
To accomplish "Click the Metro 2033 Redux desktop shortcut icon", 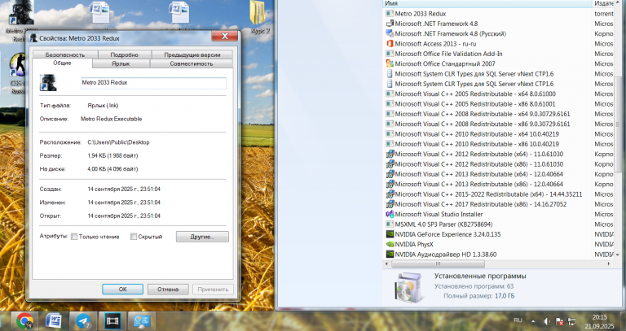I will pos(20,13).
